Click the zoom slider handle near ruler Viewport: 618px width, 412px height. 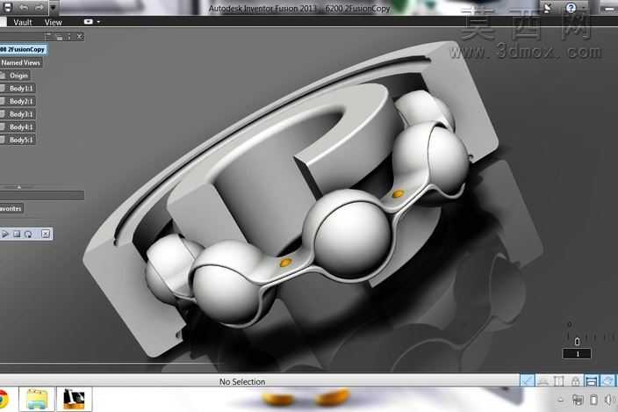[x=577, y=341]
